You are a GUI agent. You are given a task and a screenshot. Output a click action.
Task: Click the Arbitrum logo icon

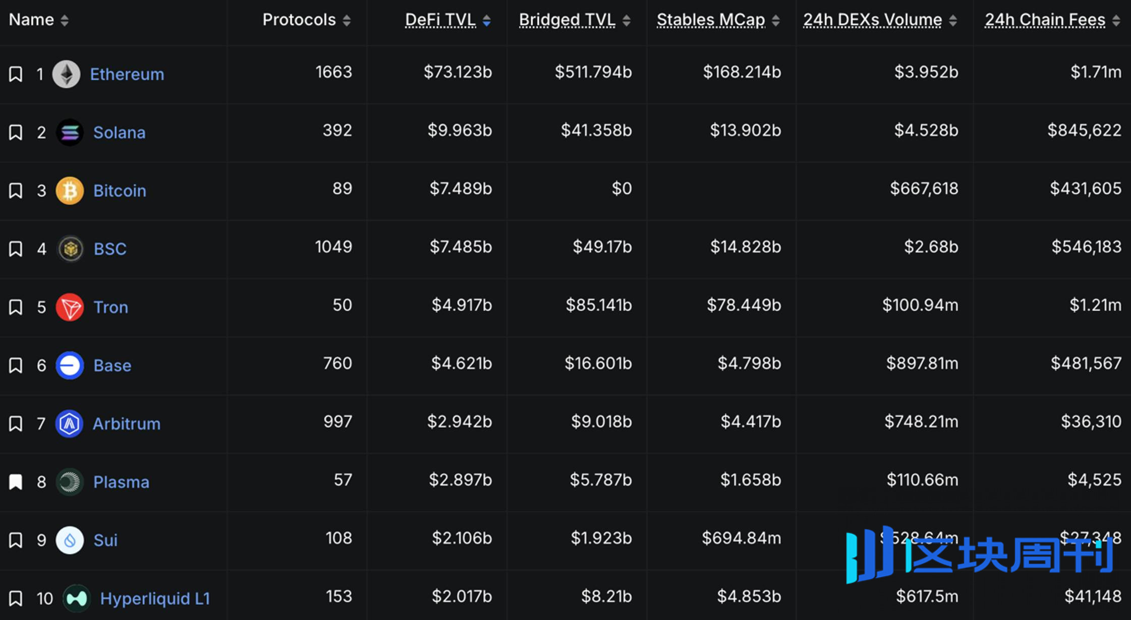69,424
